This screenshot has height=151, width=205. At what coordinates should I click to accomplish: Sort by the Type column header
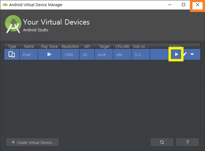point(12,46)
